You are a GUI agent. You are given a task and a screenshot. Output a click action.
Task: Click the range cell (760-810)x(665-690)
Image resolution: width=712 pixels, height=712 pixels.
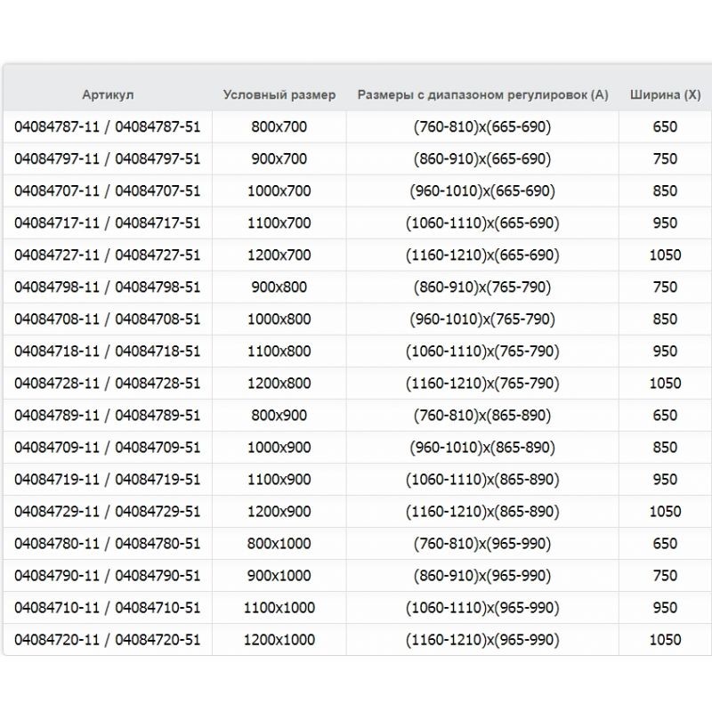482,126
